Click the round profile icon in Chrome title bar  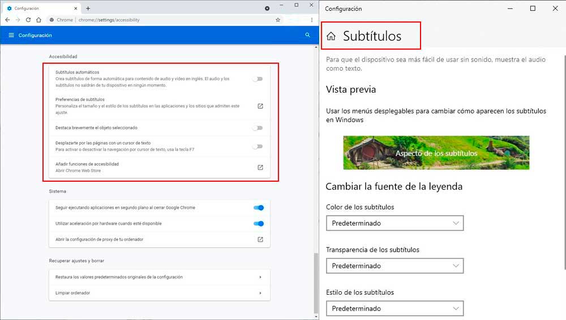pos(267,8)
